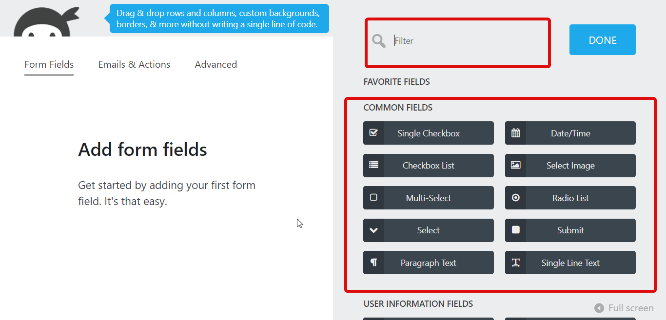The height and width of the screenshot is (320, 666).
Task: Select the Form Fields tab
Action: tap(49, 64)
